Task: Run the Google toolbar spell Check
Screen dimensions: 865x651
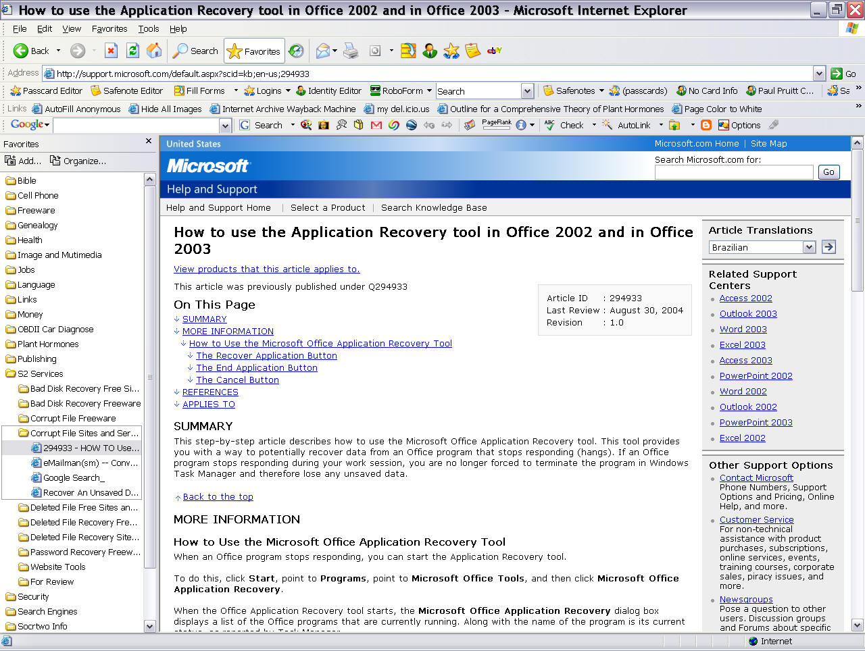Action: point(564,125)
